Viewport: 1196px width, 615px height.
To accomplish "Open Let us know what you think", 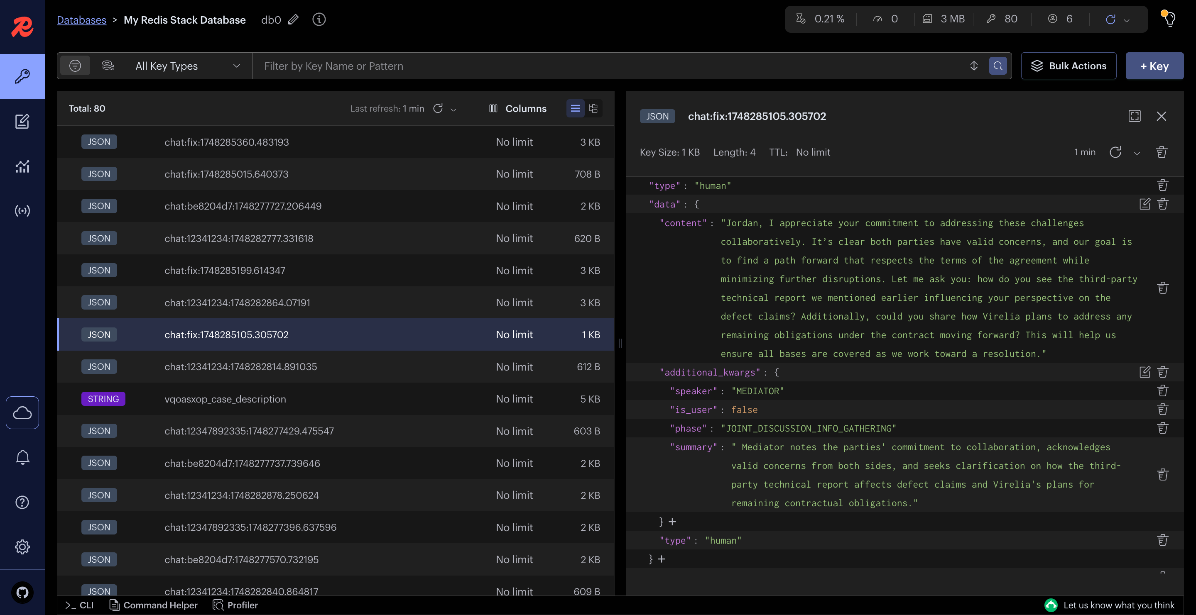I will (x=1110, y=605).
